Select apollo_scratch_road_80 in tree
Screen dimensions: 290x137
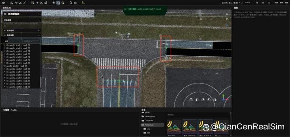pos(20,63)
